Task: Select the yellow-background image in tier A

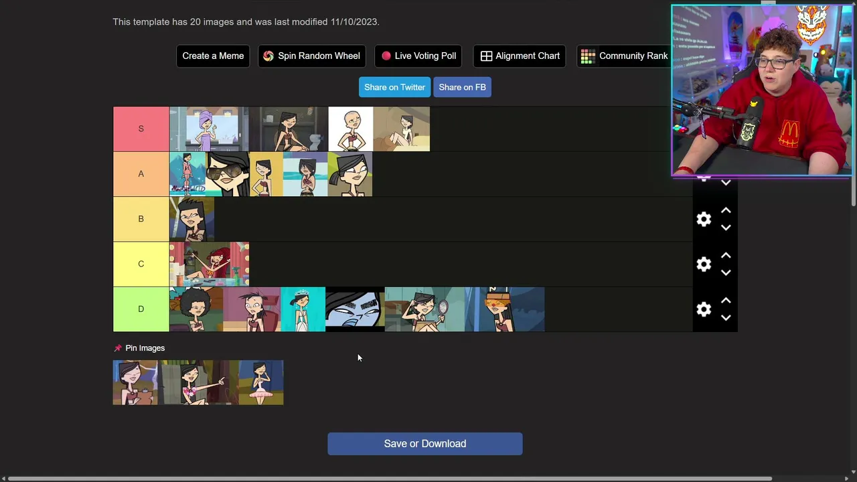Action: click(266, 174)
